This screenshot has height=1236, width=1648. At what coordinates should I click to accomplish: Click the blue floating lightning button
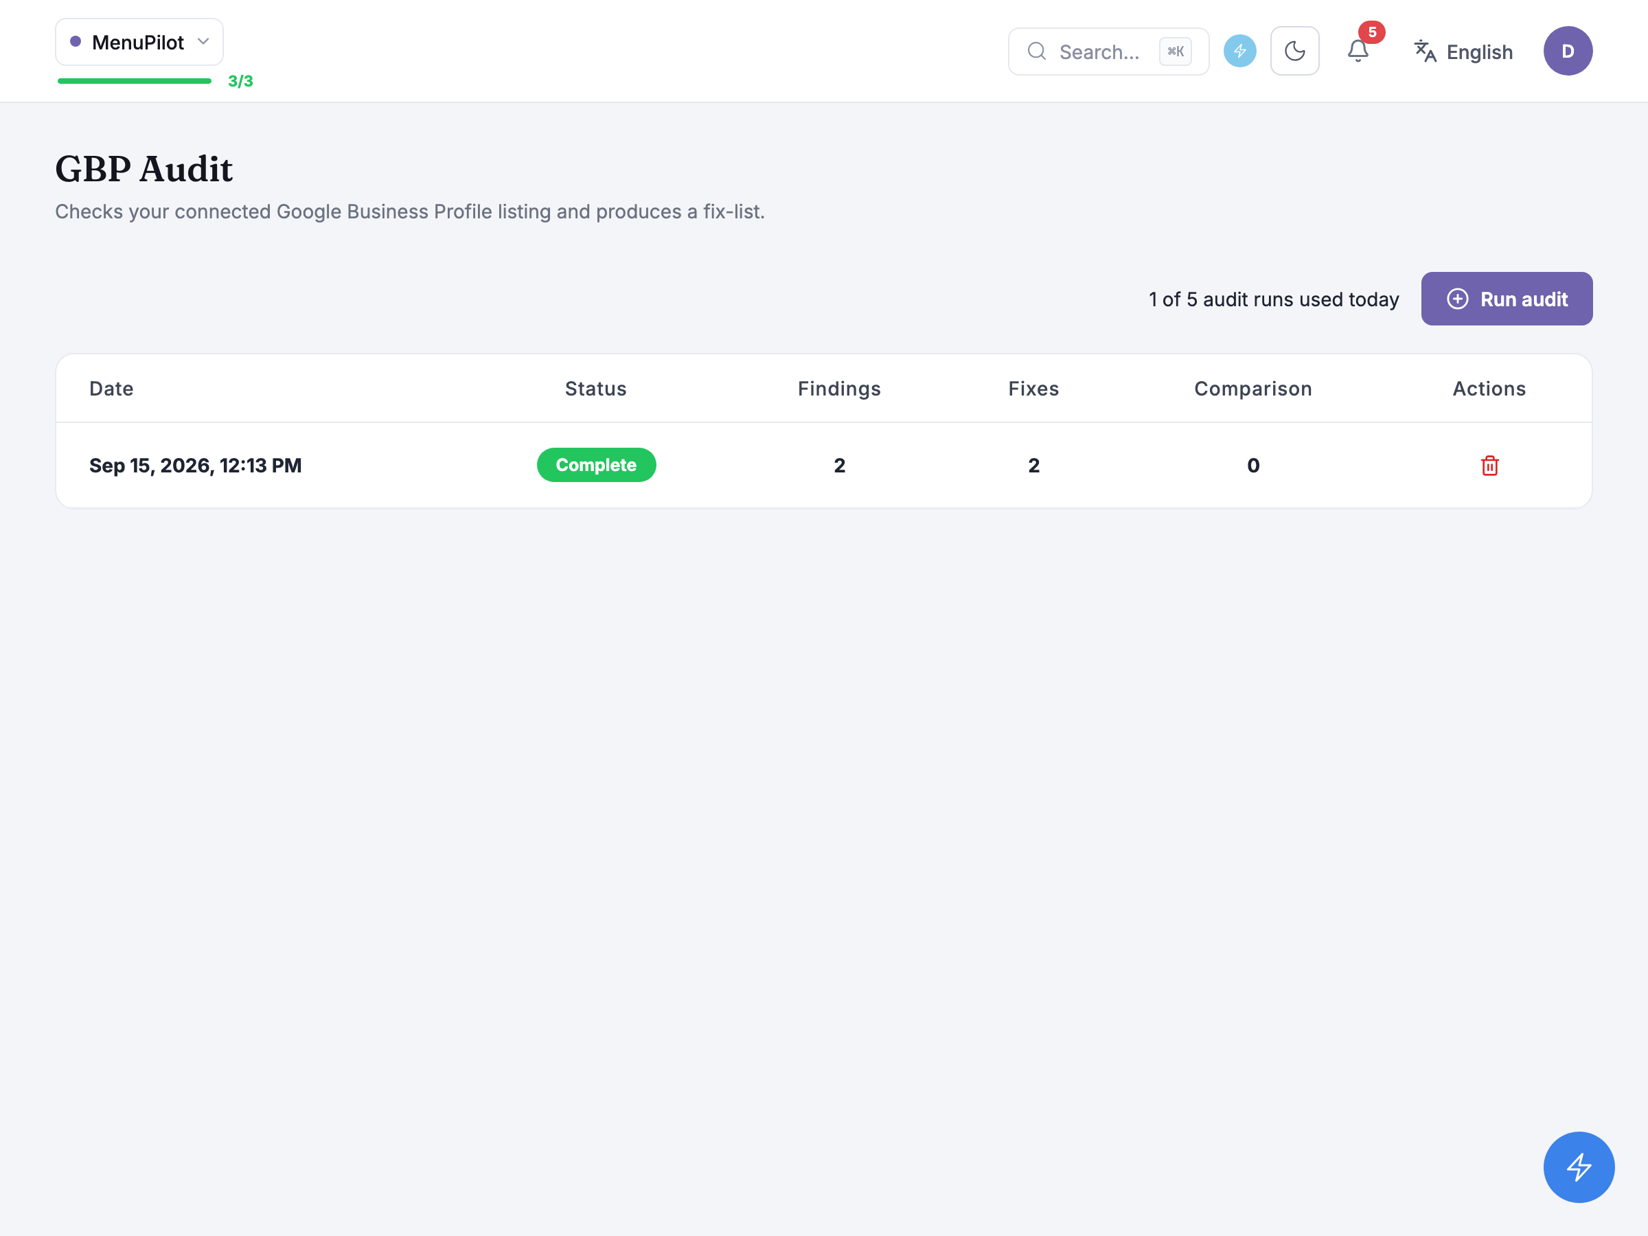1579,1167
